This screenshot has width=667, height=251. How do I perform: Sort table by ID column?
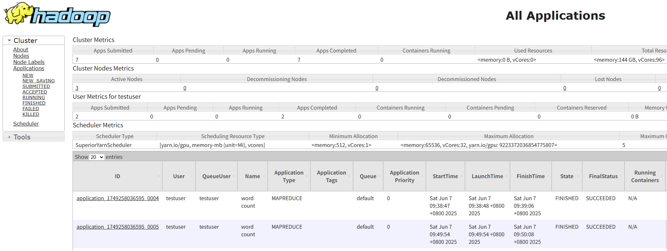[118, 176]
